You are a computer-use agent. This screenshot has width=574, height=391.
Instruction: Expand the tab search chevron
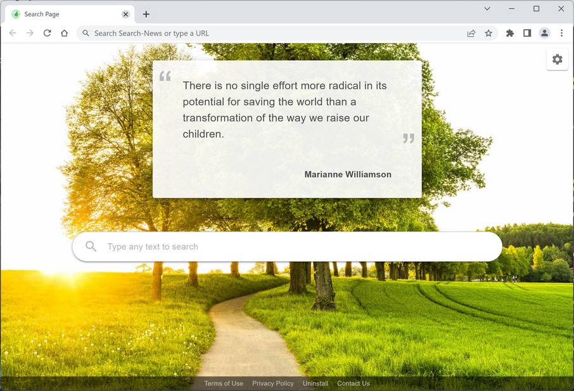point(487,8)
